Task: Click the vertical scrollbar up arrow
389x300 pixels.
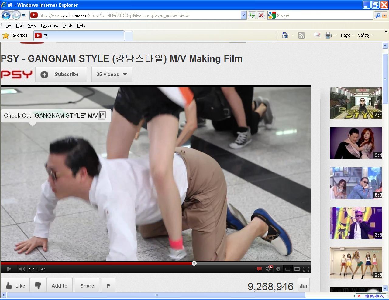Action: click(x=385, y=45)
